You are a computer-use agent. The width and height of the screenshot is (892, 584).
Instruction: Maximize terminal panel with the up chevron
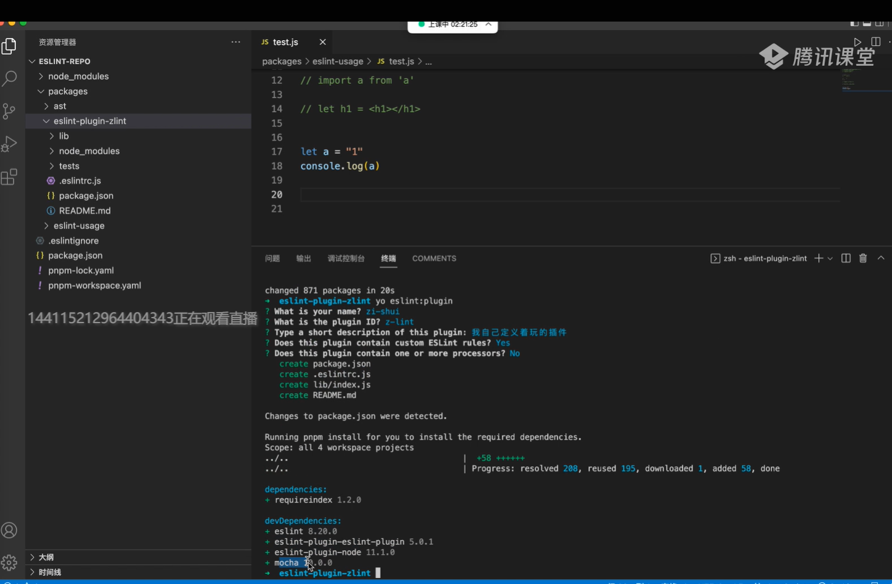pyautogui.click(x=881, y=258)
